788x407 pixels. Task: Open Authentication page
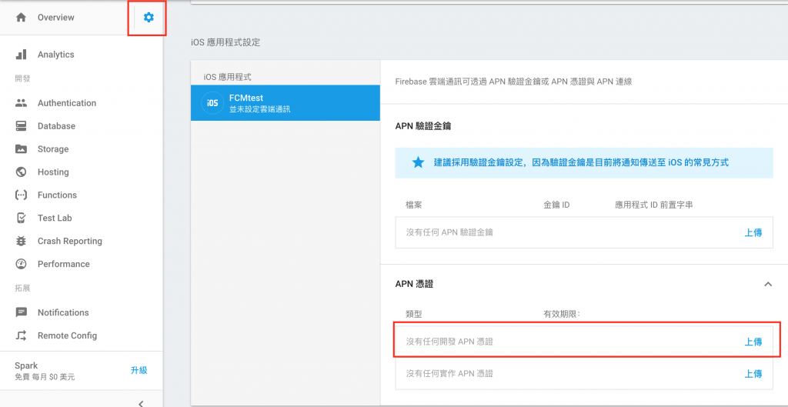tap(67, 103)
